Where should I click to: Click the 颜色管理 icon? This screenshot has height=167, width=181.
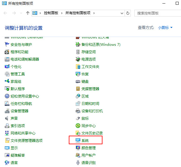(x=78, y=148)
